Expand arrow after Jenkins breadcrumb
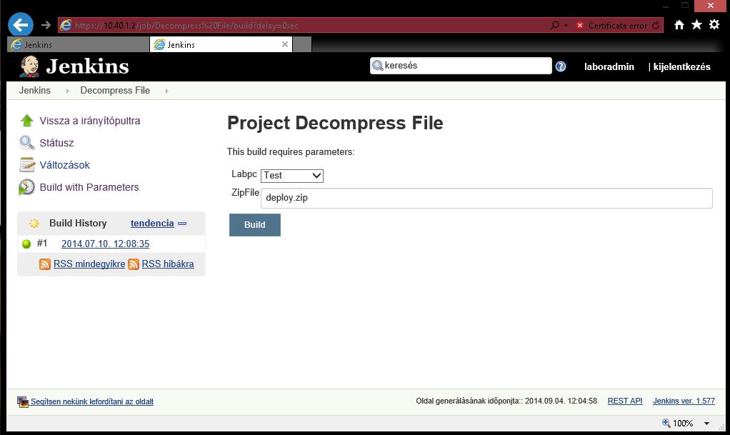This screenshot has width=730, height=435. coord(68,91)
